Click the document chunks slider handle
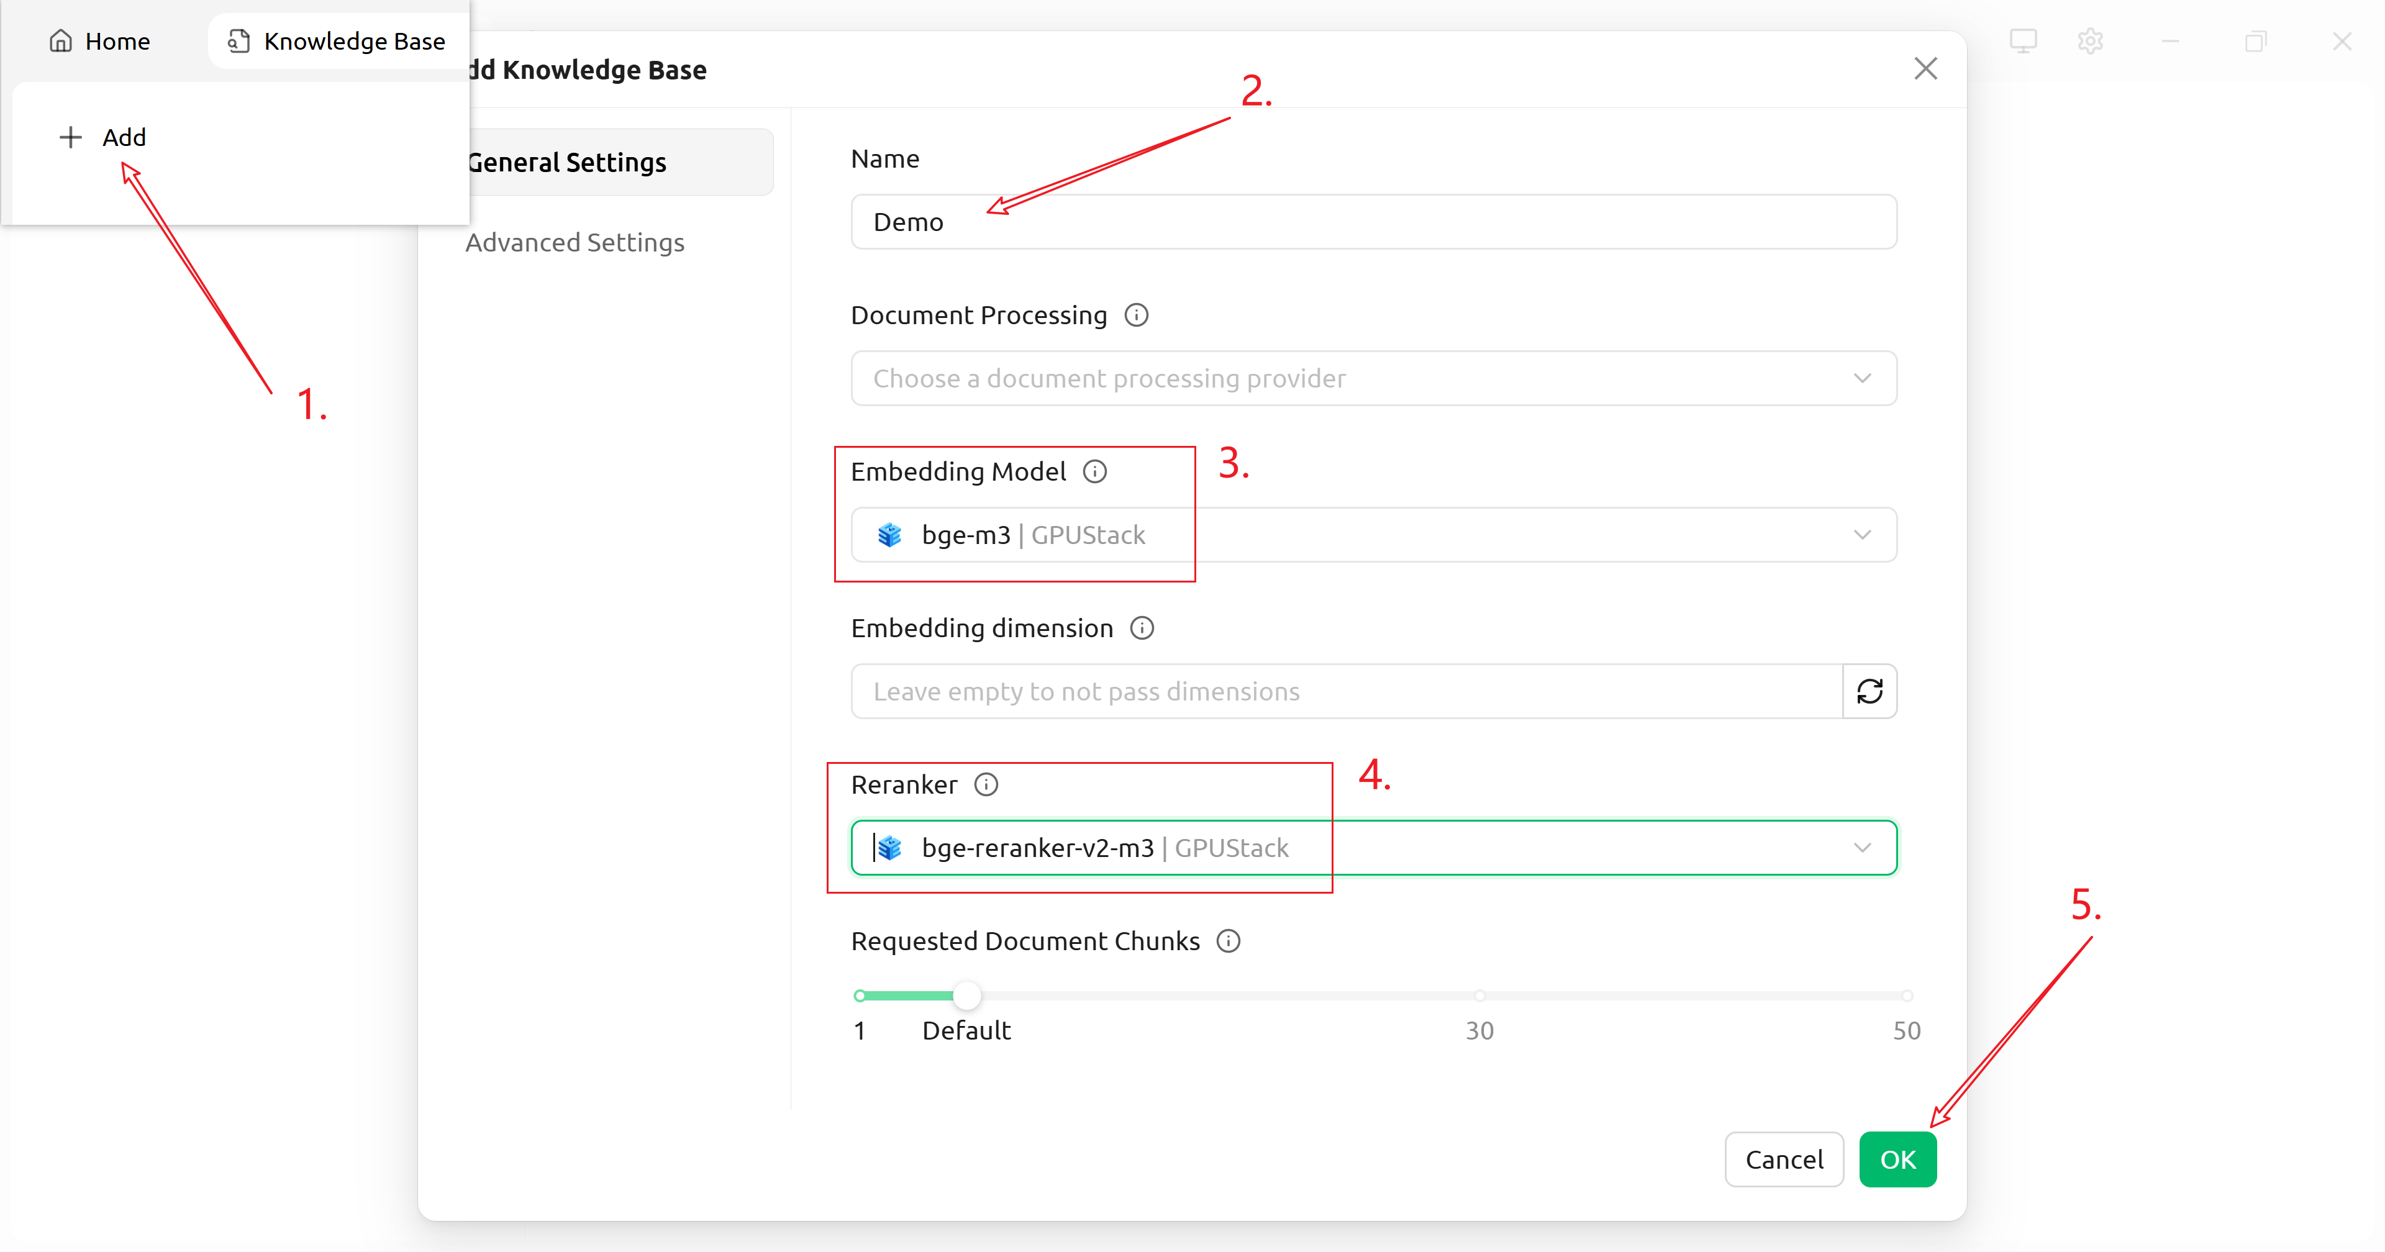The image size is (2385, 1252). tap(966, 996)
